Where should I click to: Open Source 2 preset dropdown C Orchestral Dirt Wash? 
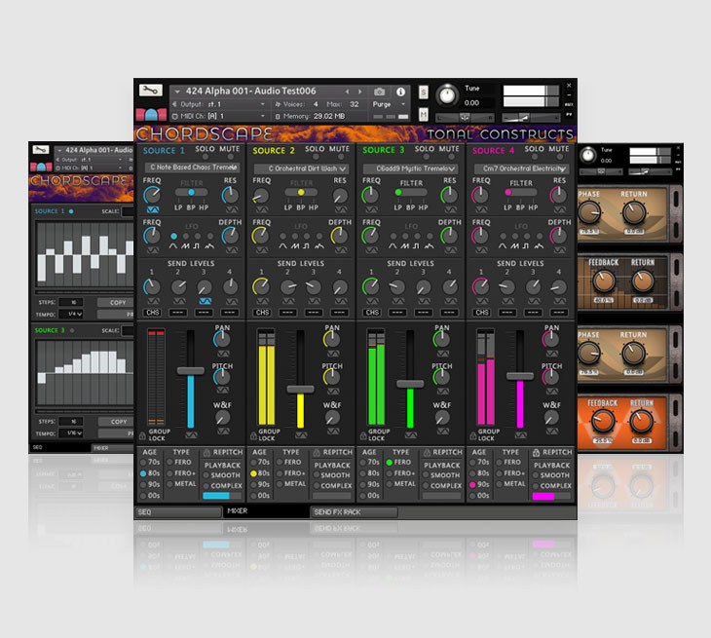click(x=300, y=168)
